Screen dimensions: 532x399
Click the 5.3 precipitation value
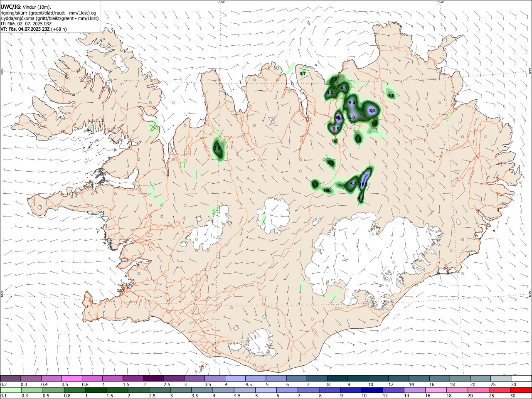(x=353, y=184)
